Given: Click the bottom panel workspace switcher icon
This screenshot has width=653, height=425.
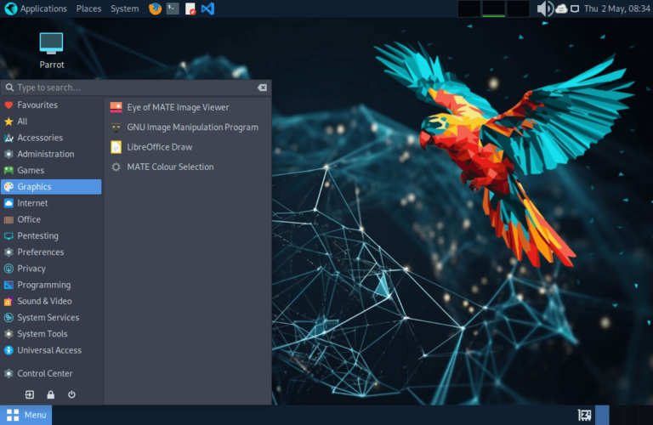Looking at the screenshot, I should click(584, 415).
